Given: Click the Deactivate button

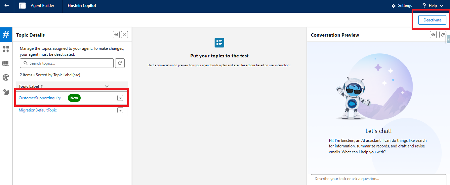Looking at the screenshot, I should 432,20.
